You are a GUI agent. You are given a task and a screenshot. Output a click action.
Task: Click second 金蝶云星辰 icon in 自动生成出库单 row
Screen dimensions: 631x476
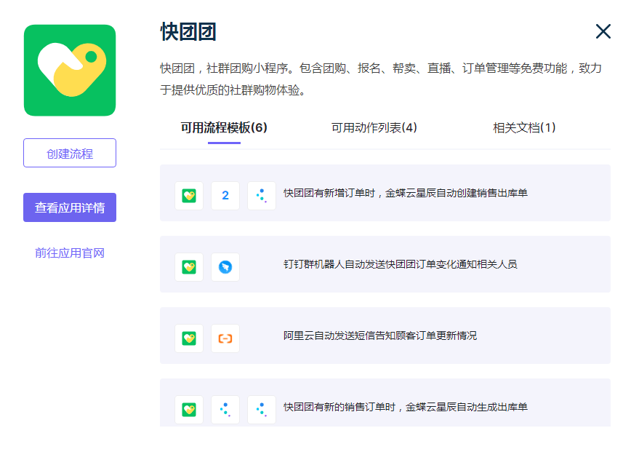point(262,410)
